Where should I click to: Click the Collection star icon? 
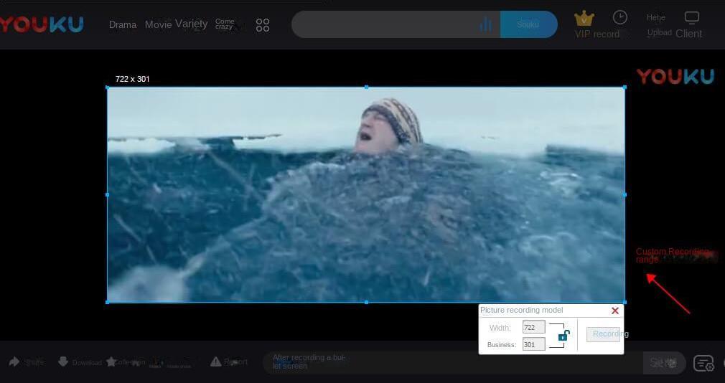(x=111, y=361)
